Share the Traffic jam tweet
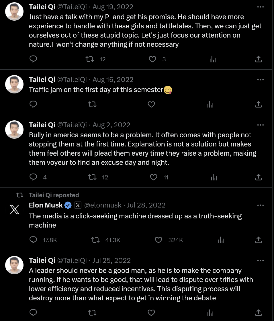 [258, 104]
